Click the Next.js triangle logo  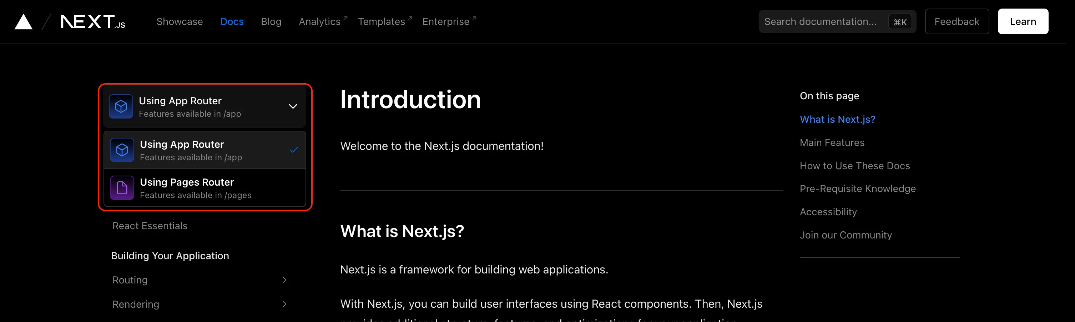[x=24, y=21]
